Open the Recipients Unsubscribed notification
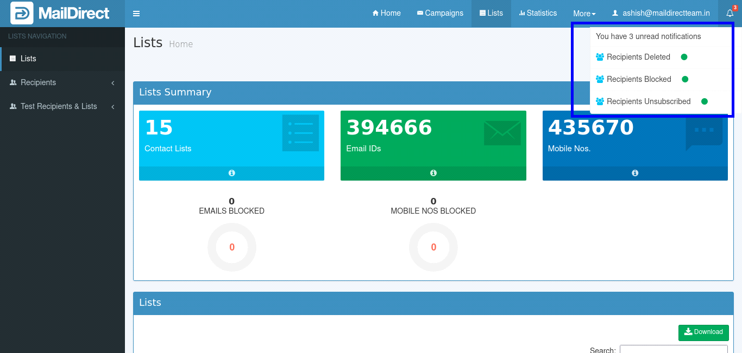Viewport: 742px width, 353px height. (649, 101)
